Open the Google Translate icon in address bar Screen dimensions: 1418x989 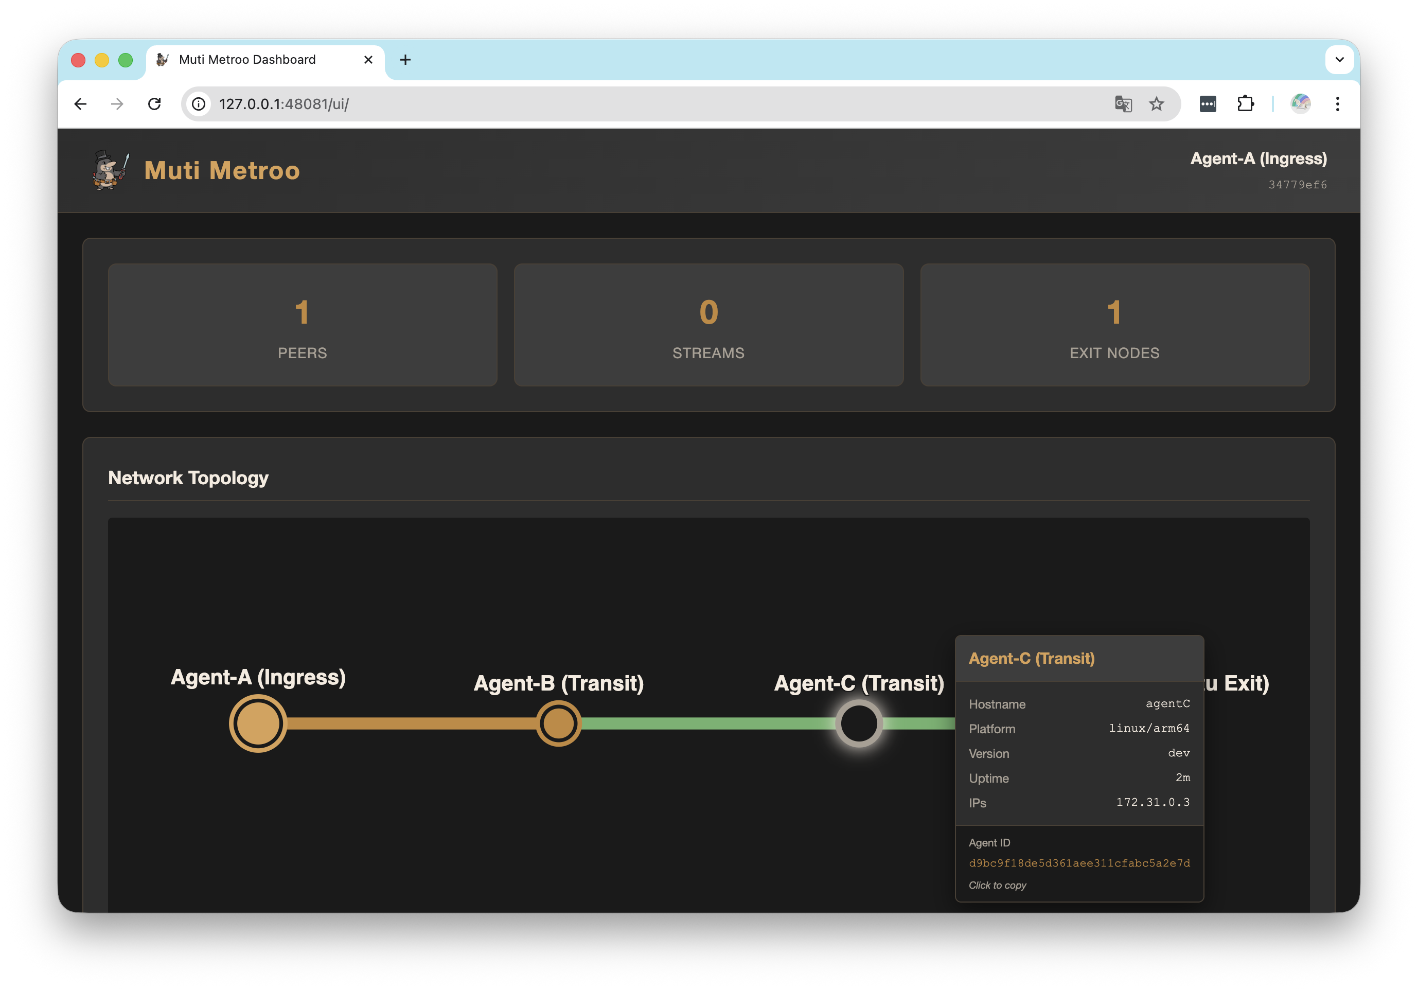coord(1123,104)
